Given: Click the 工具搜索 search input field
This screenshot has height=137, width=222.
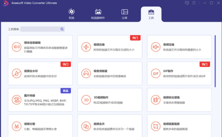Looking at the screenshot, I should (x=40, y=29).
